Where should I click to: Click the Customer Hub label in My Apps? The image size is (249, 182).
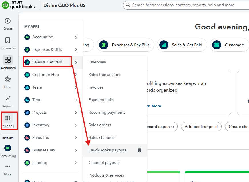[x=46, y=75]
